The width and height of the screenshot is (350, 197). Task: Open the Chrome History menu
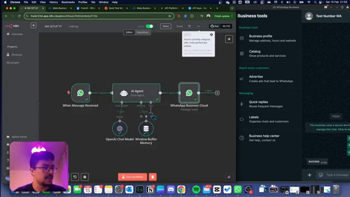pyautogui.click(x=53, y=2)
